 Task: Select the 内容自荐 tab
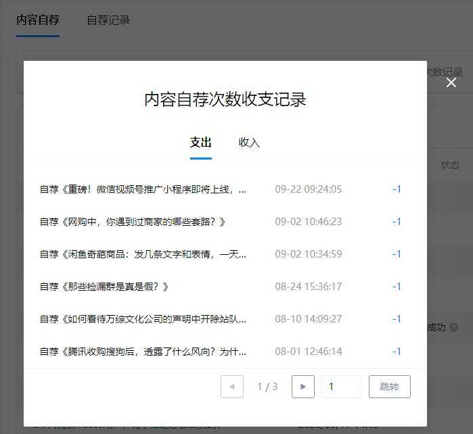pos(38,20)
